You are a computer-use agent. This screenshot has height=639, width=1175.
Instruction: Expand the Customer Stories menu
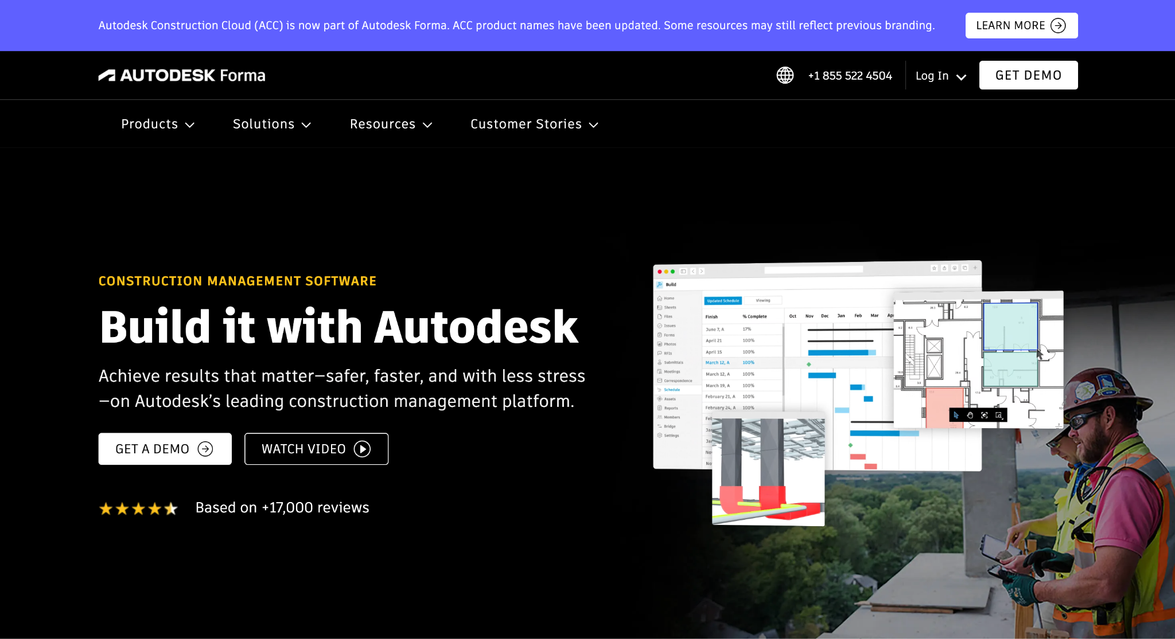(x=535, y=124)
